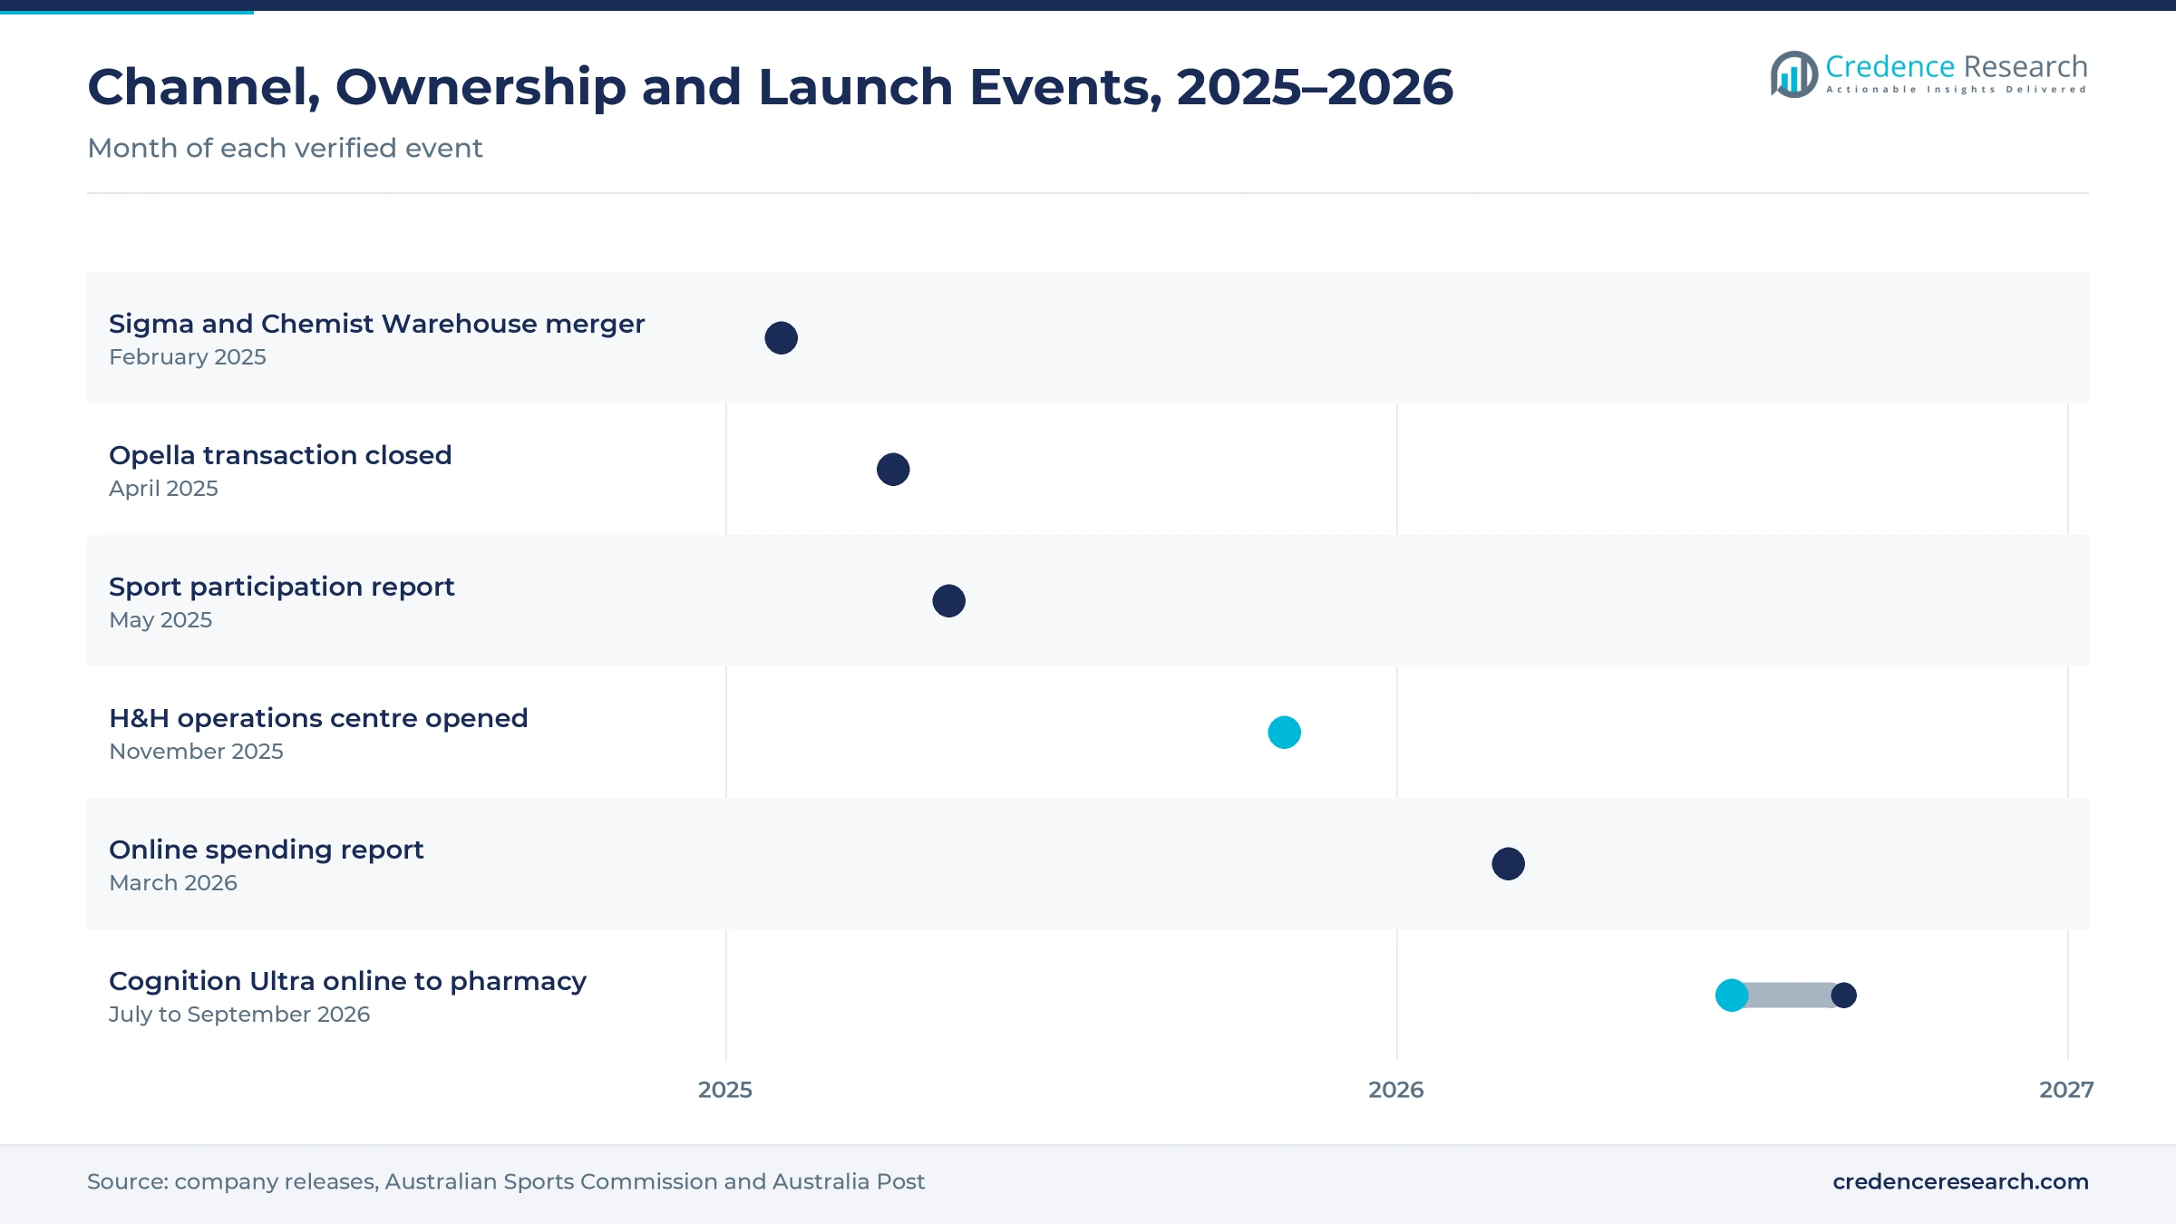Click the 2025 axis label
Viewport: 2176px width, 1224px height.
[x=725, y=1090]
